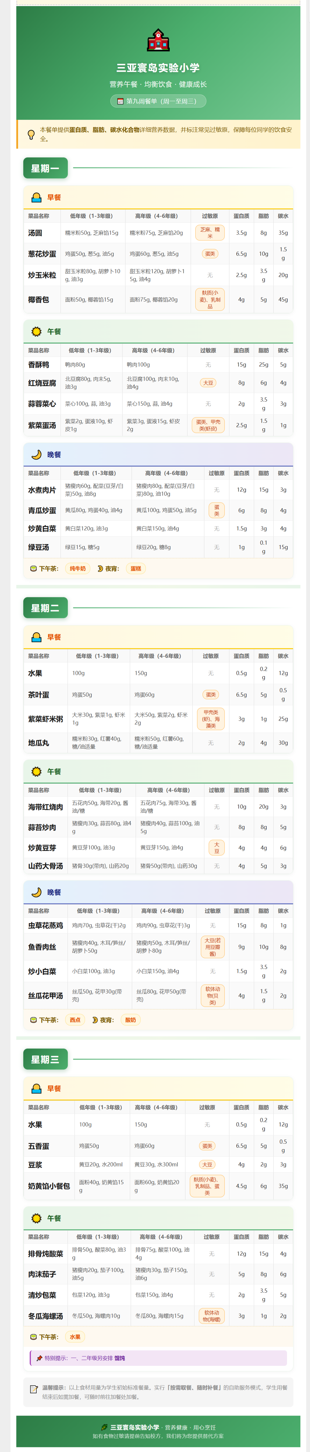The image size is (310, 1452).
Task: Click the moon icon for 星期一 晚餐
Action: coord(37,455)
